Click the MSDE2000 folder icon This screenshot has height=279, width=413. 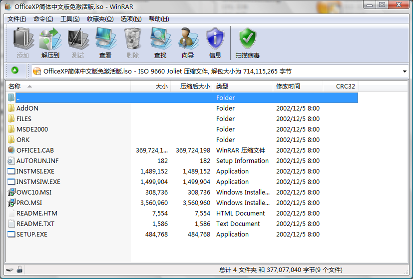pos(11,129)
